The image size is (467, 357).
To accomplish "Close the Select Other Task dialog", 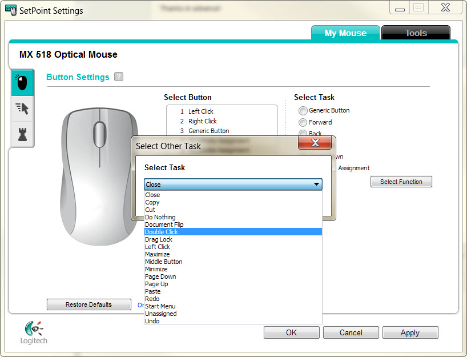I will pyautogui.click(x=315, y=143).
